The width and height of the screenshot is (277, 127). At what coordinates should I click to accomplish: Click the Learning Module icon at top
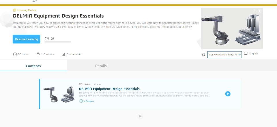pyautogui.click(x=14, y=10)
